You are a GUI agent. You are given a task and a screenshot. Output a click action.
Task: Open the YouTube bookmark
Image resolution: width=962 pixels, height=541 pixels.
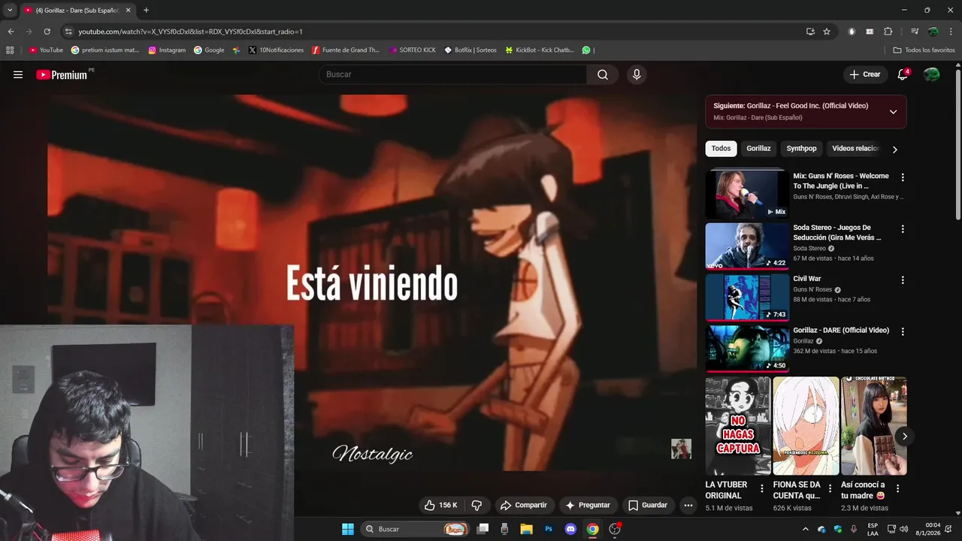point(46,50)
